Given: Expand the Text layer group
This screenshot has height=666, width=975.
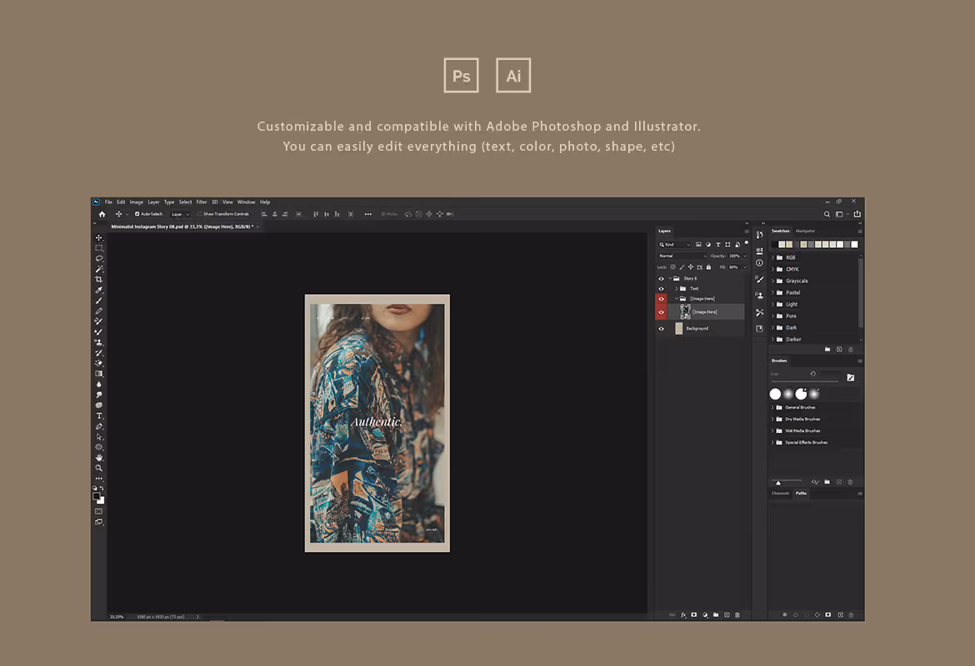Looking at the screenshot, I should click(x=677, y=288).
